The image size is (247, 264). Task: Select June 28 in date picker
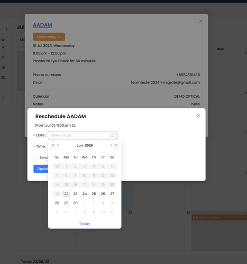(x=57, y=203)
